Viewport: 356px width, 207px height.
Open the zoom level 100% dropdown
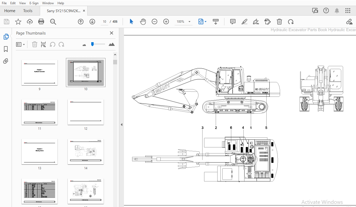click(183, 22)
